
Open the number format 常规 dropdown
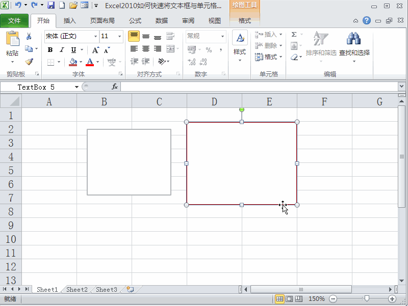click(222, 36)
